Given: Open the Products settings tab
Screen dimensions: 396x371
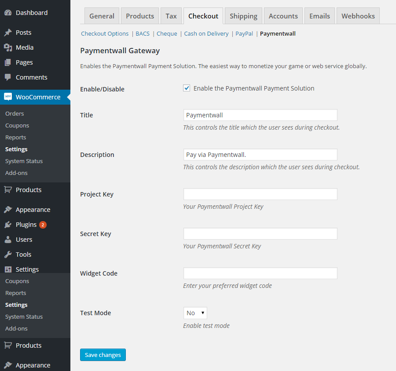Looking at the screenshot, I should [x=140, y=16].
